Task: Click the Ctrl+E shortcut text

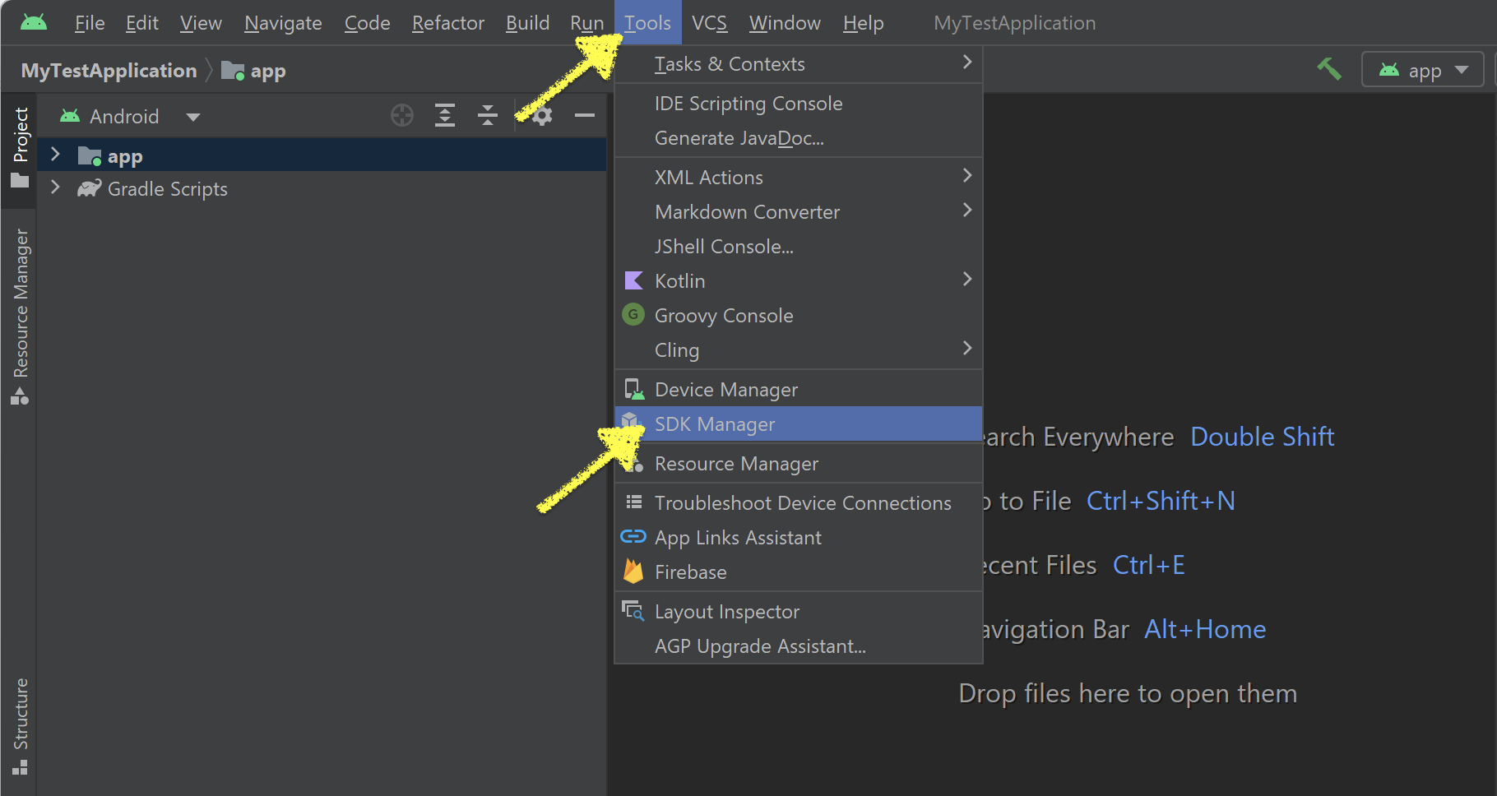Action: click(x=1148, y=565)
